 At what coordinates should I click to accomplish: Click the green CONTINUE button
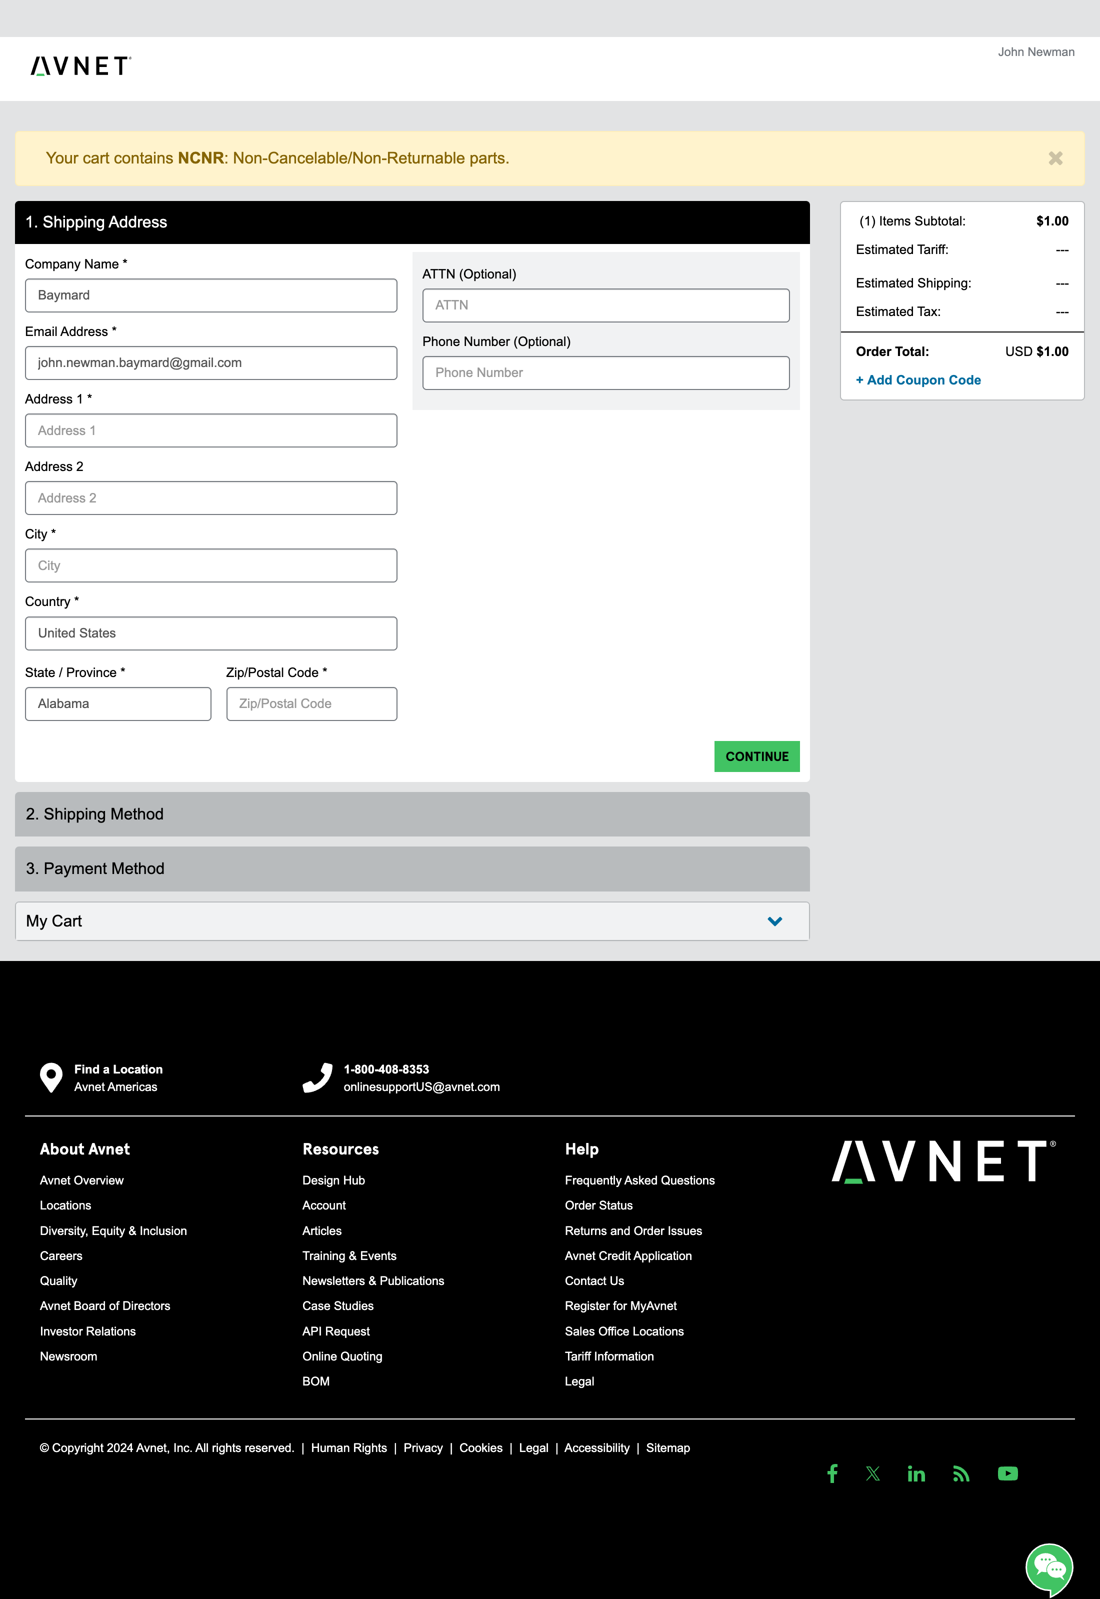tap(757, 756)
